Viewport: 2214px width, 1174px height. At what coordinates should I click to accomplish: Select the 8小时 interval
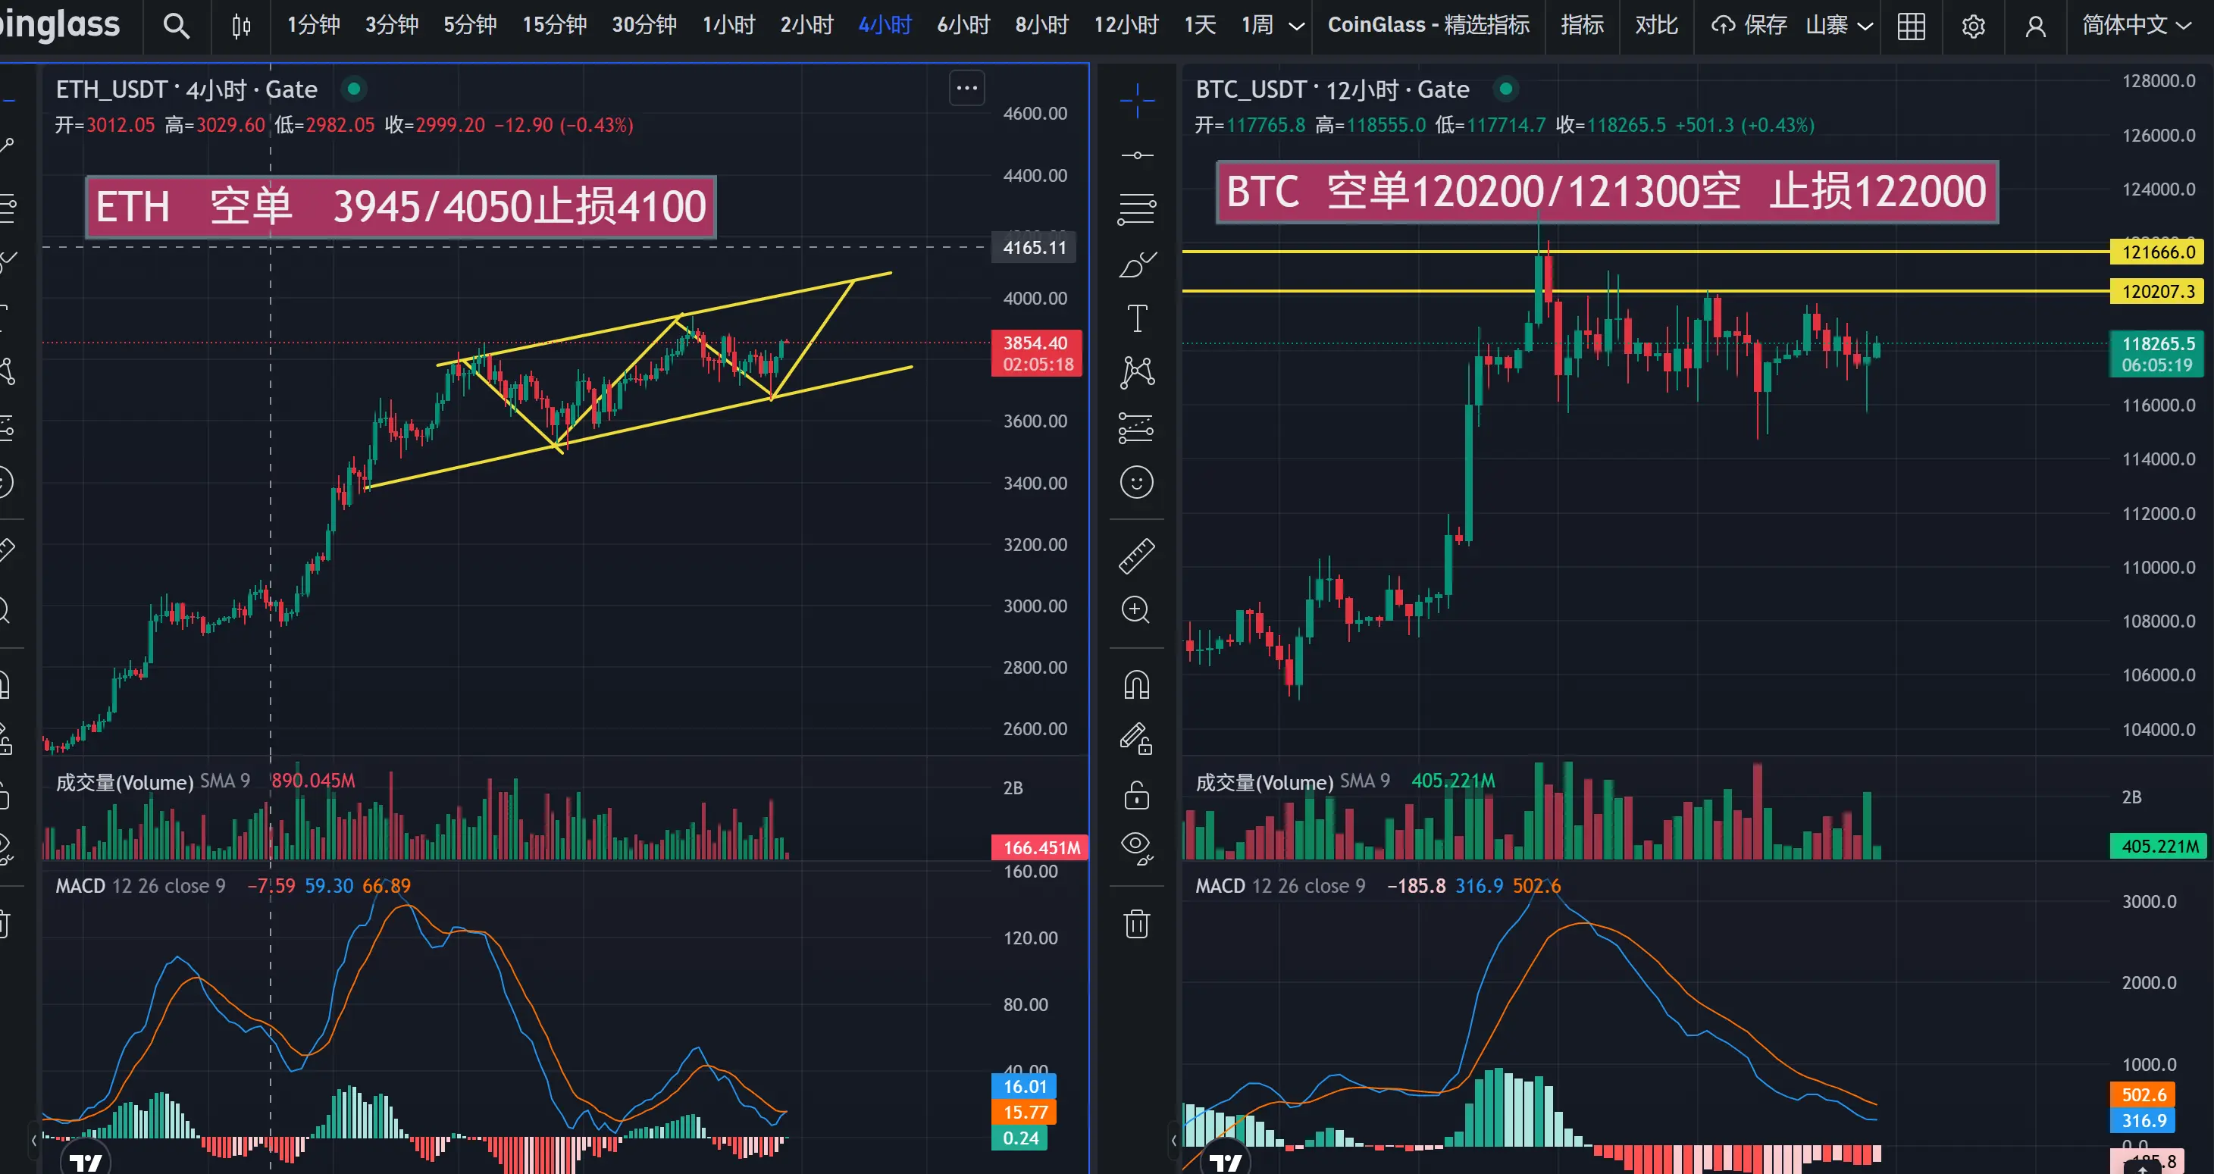coord(1041,25)
